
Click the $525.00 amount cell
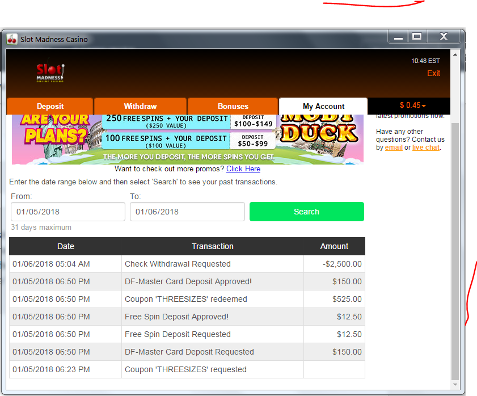click(334, 299)
